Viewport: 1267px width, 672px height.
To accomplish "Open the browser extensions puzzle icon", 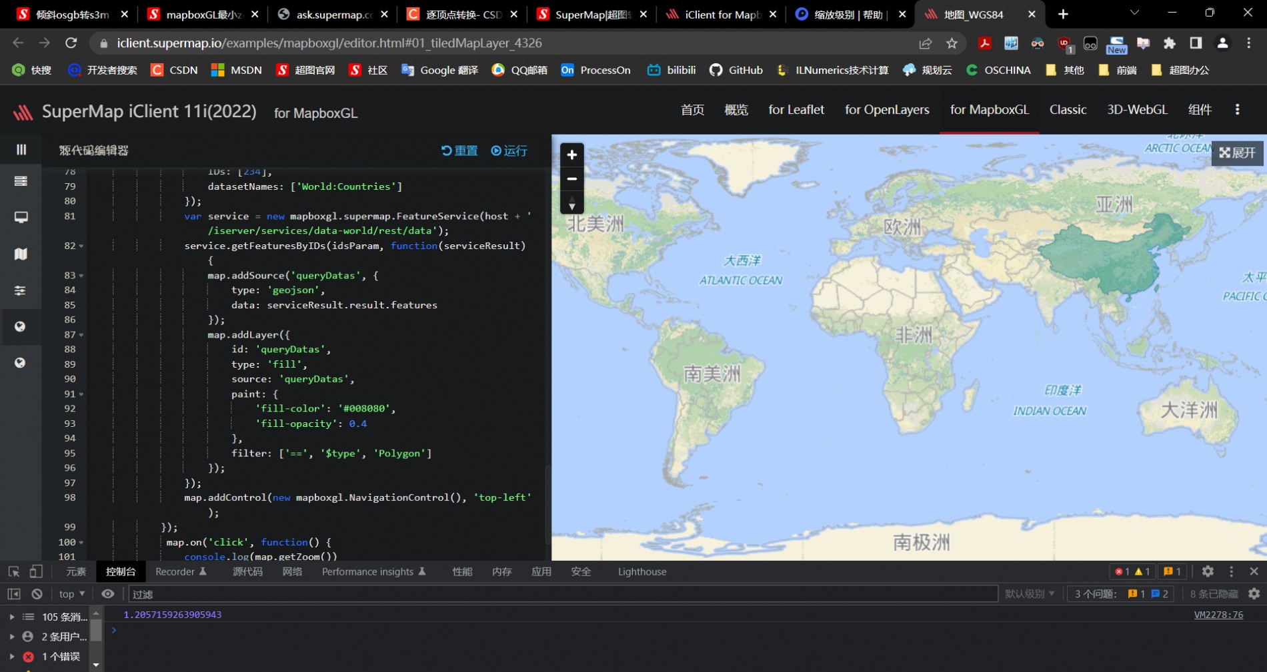I will (x=1170, y=43).
